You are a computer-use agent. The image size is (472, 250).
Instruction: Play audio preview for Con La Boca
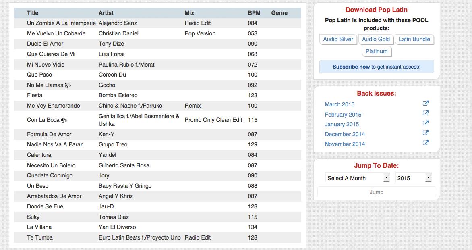(64, 120)
